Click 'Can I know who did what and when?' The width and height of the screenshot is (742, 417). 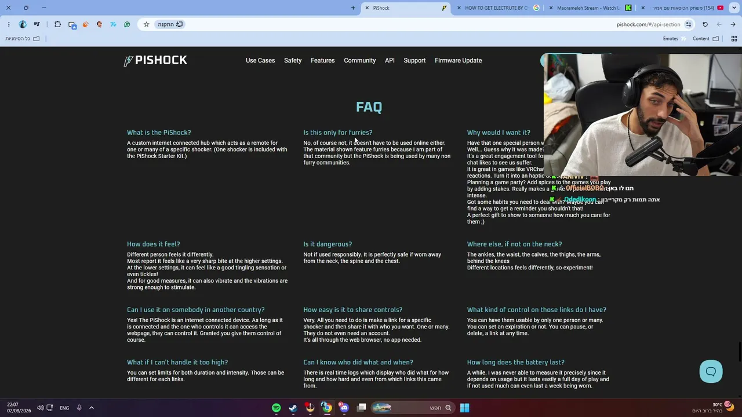(x=358, y=363)
